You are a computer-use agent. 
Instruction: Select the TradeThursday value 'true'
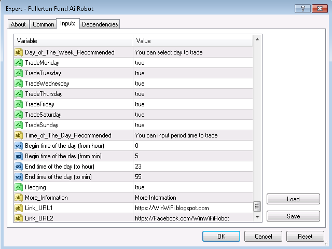tap(140, 94)
